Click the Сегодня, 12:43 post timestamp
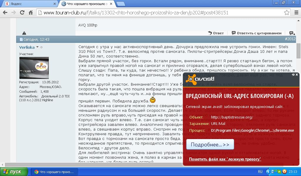This screenshot has width=301, height=176. pyautogui.click(x=36, y=40)
